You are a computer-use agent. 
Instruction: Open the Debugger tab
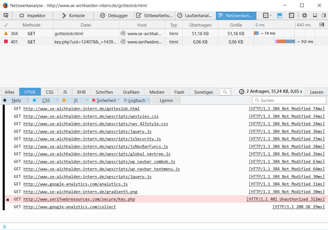tap(114, 16)
